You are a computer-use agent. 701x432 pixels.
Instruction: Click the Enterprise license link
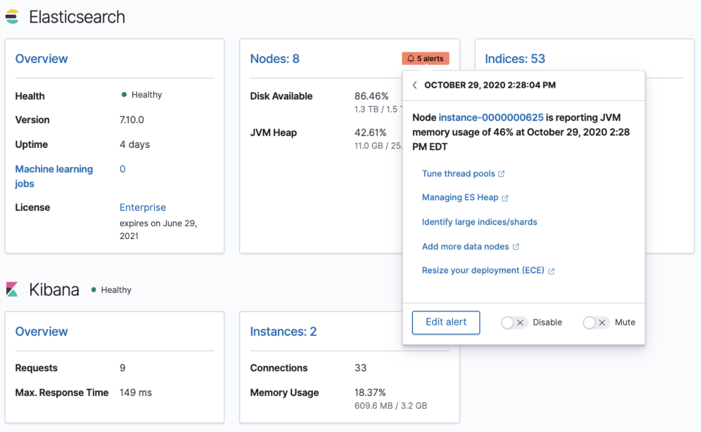pos(143,208)
